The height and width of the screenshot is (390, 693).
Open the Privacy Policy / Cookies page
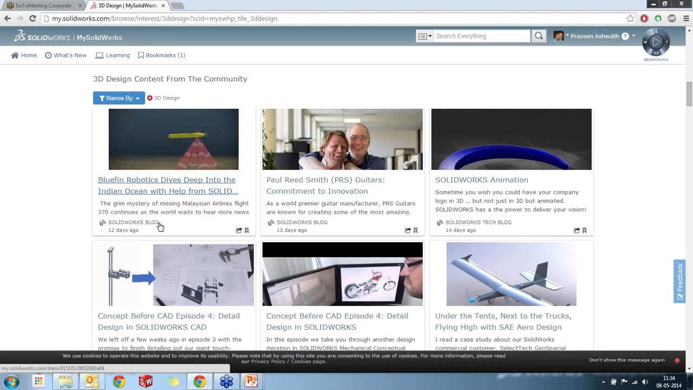tap(288, 361)
